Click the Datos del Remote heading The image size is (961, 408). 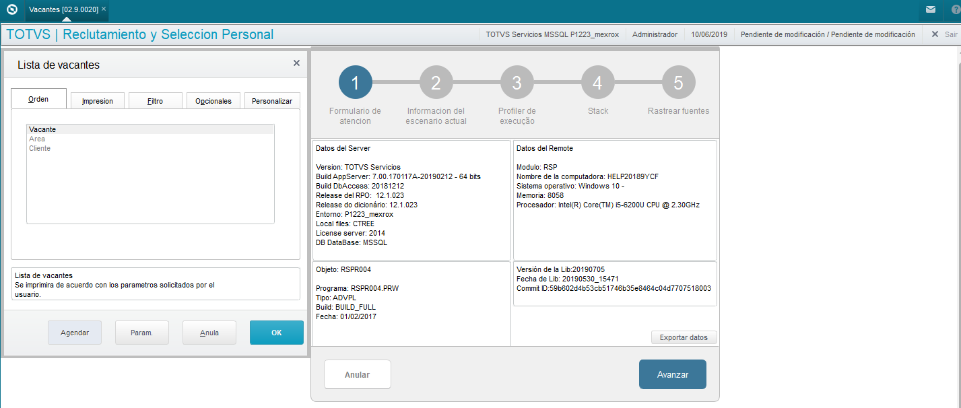point(545,148)
